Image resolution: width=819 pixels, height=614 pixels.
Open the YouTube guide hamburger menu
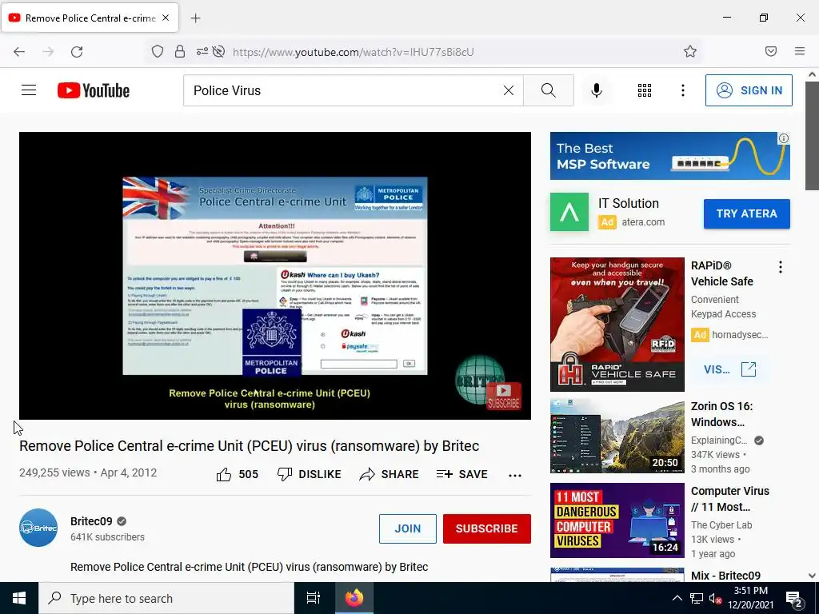click(x=29, y=90)
